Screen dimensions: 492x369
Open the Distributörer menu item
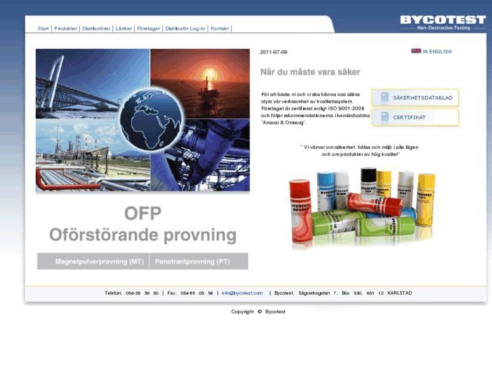(x=96, y=28)
